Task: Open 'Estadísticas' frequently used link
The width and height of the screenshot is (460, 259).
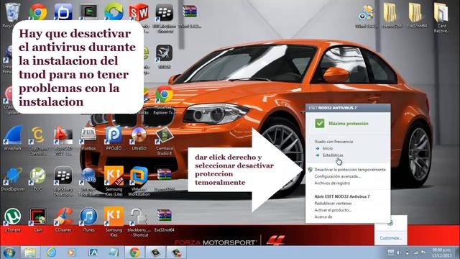Action: click(333, 155)
